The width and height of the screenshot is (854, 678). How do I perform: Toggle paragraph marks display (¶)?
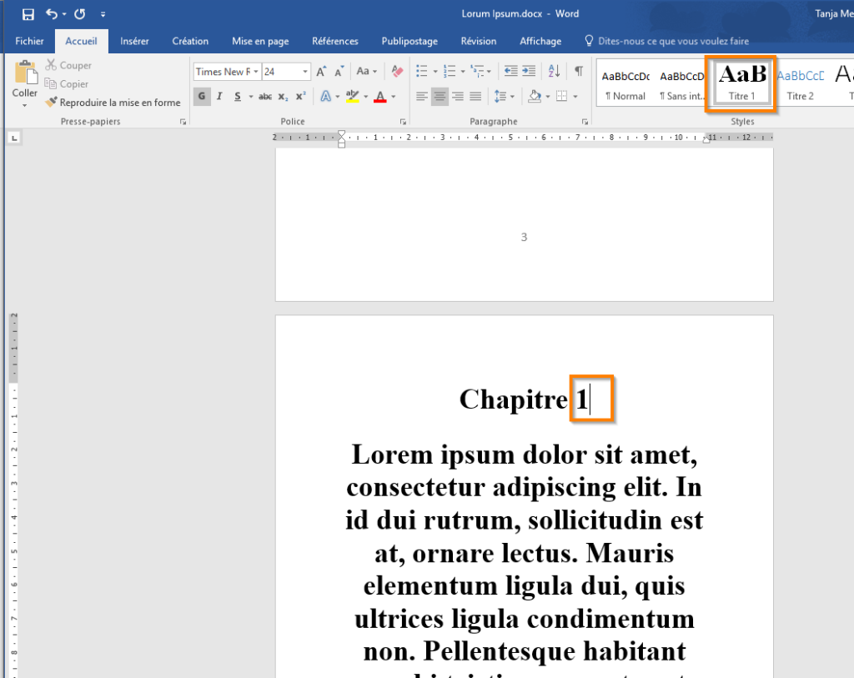coord(578,72)
